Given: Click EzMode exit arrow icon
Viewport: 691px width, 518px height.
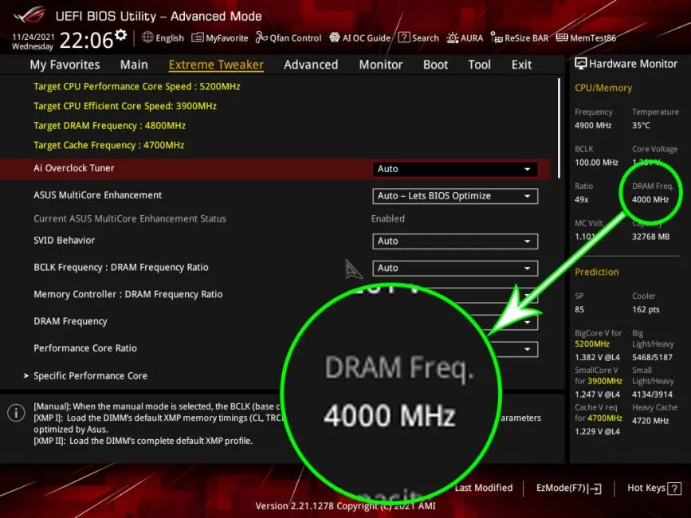Looking at the screenshot, I should 595,488.
